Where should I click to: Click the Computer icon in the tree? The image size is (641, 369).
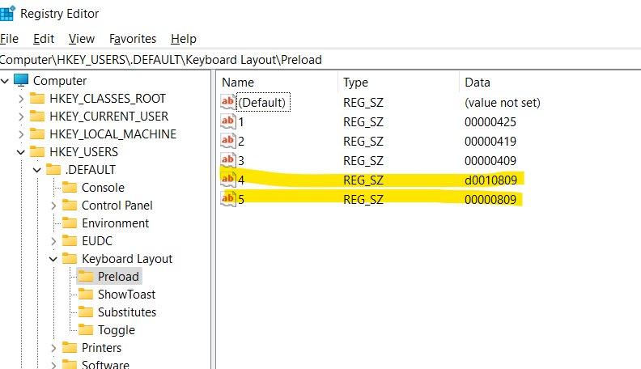coord(21,81)
